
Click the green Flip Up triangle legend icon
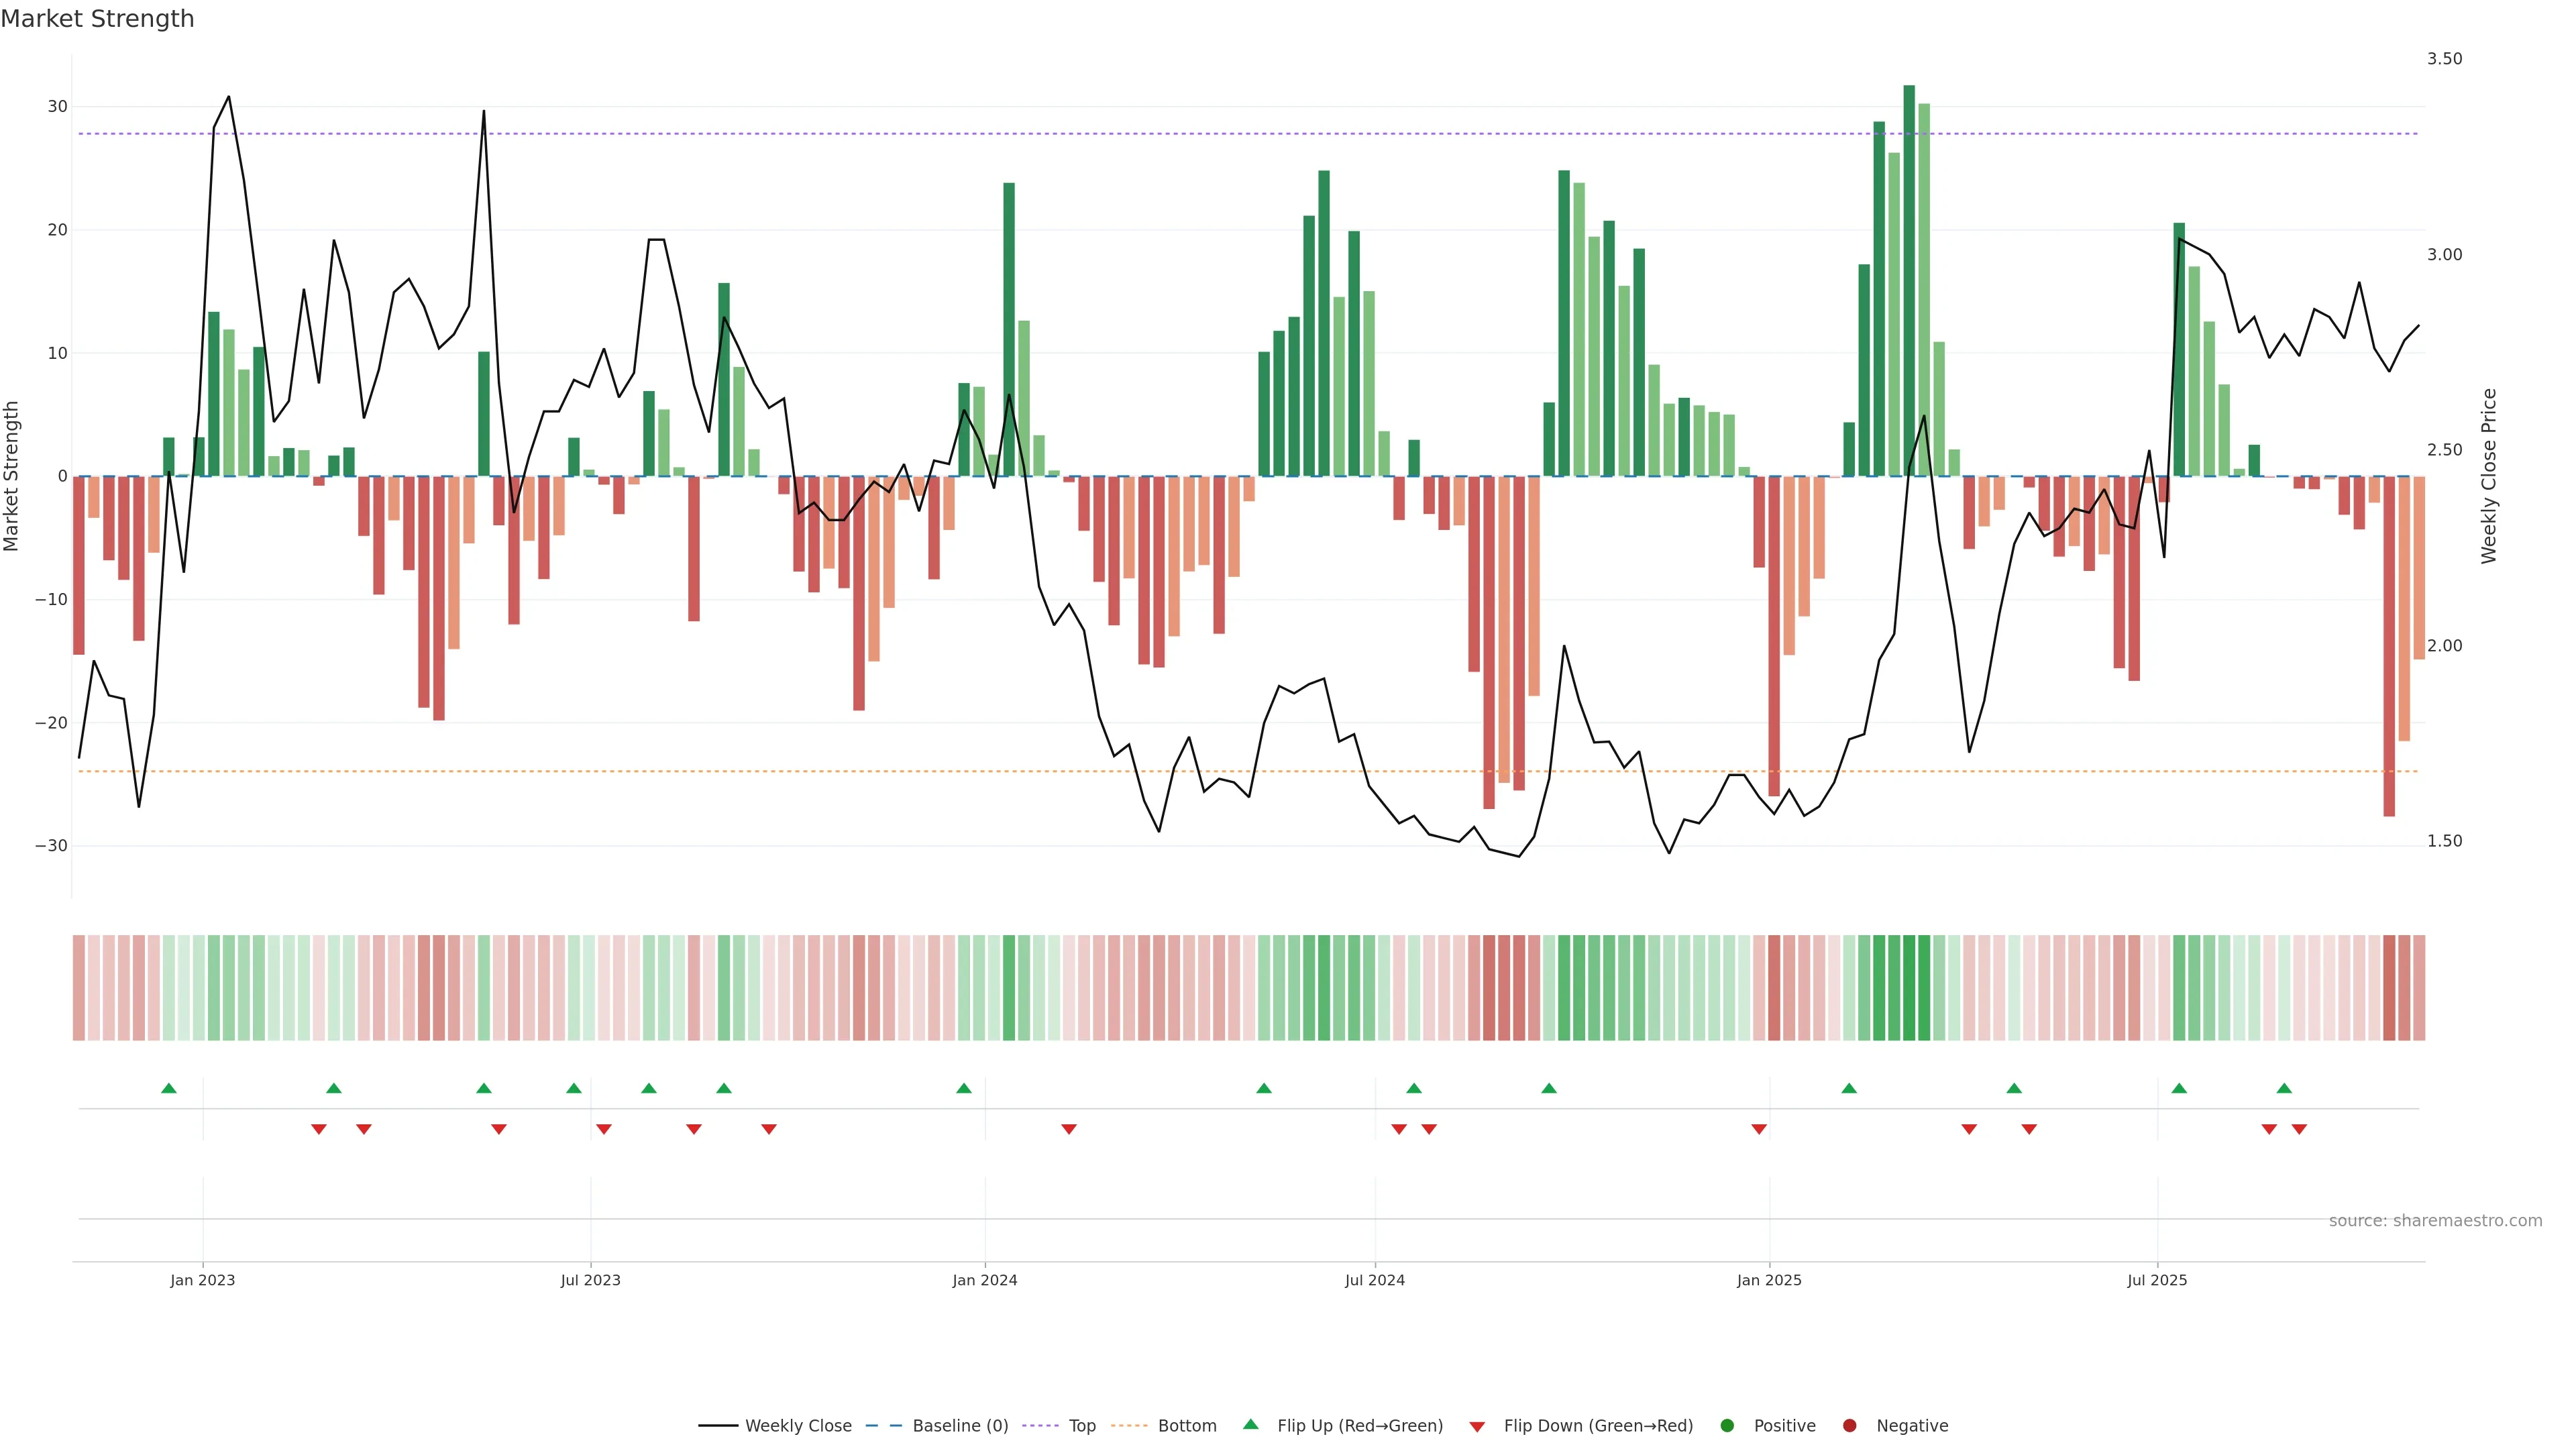(x=1250, y=1425)
